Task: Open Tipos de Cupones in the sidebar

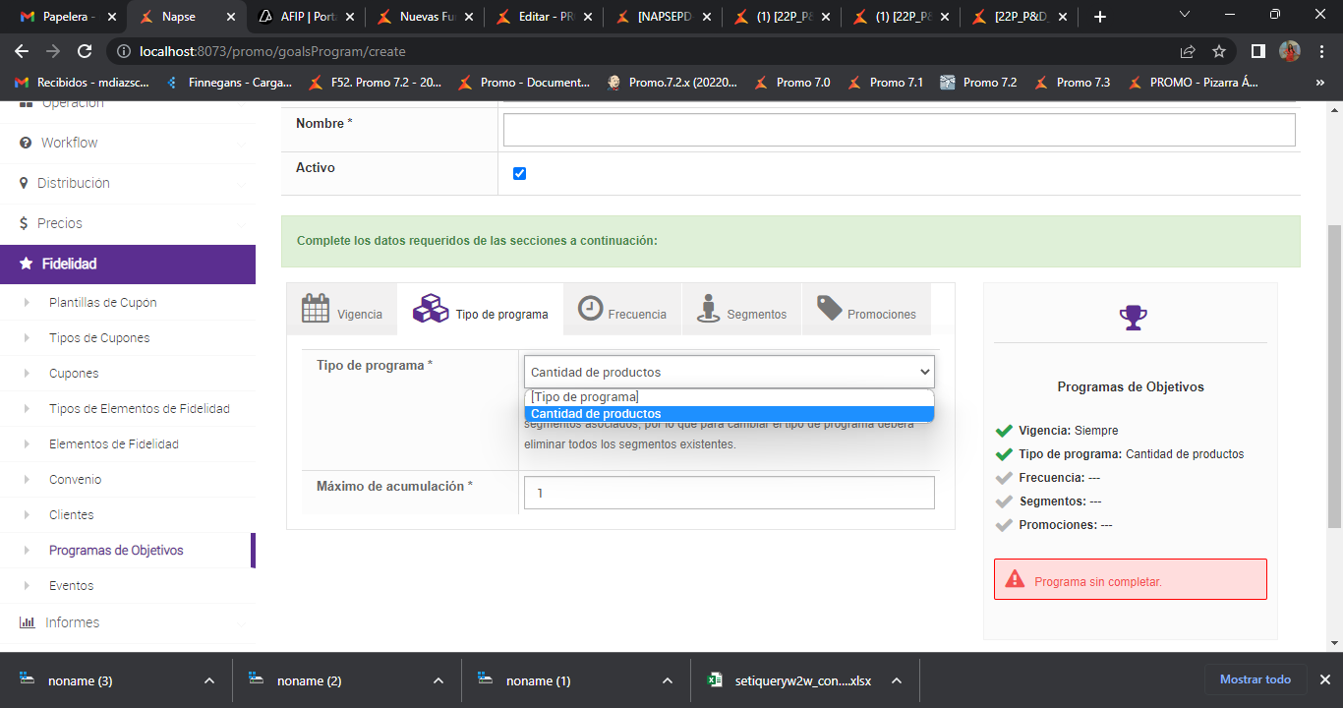Action: [99, 338]
